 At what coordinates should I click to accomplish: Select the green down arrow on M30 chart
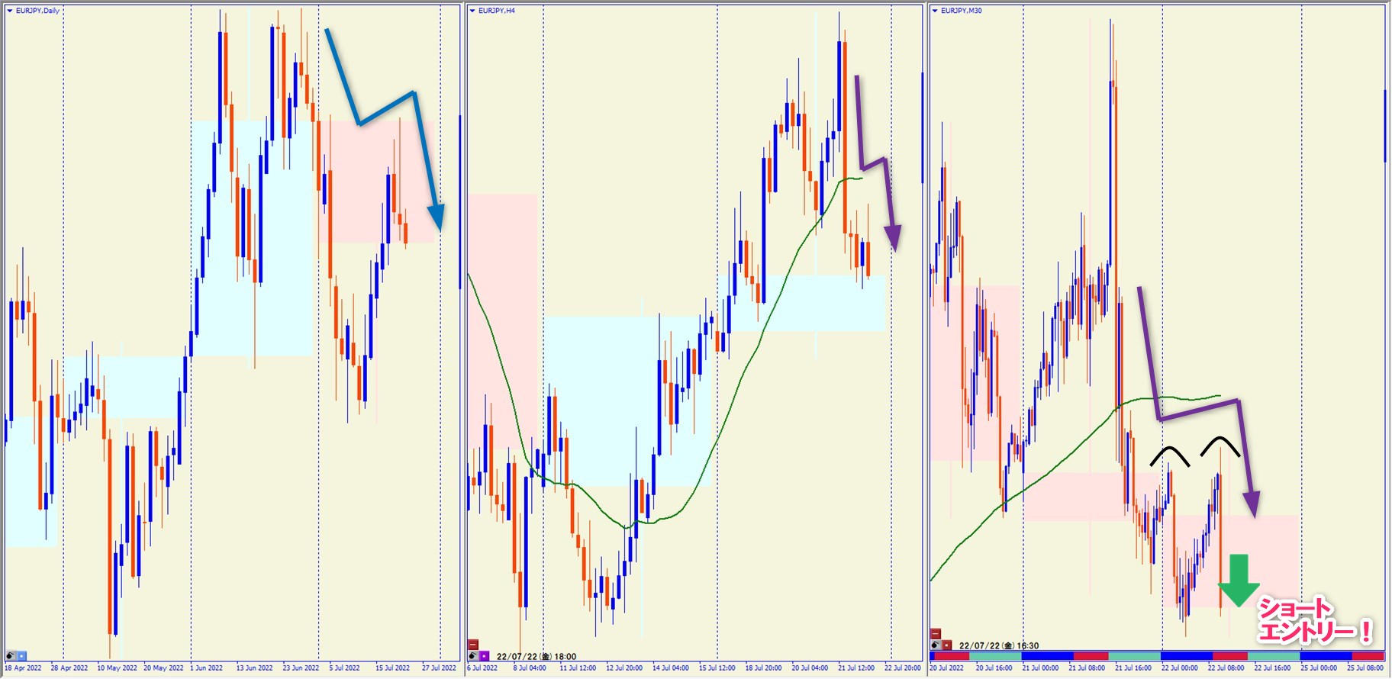coord(1238,581)
